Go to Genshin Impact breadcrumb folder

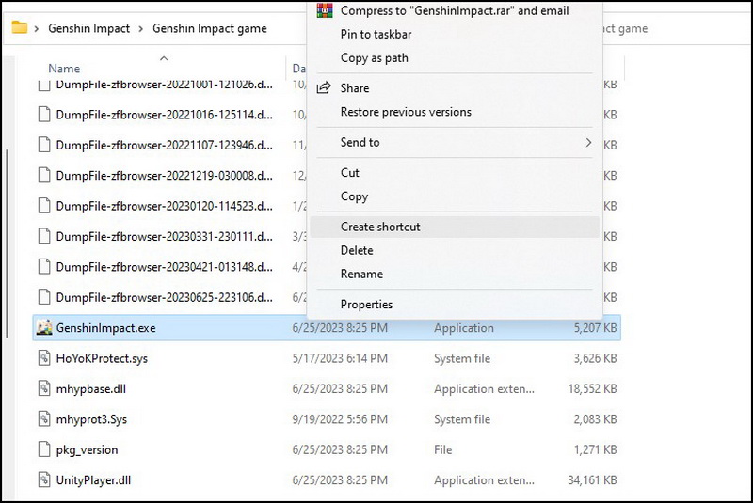[88, 29]
